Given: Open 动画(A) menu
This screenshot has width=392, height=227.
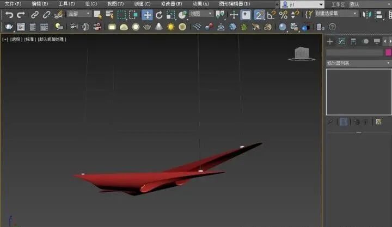Looking at the screenshot, I should coord(200,4).
